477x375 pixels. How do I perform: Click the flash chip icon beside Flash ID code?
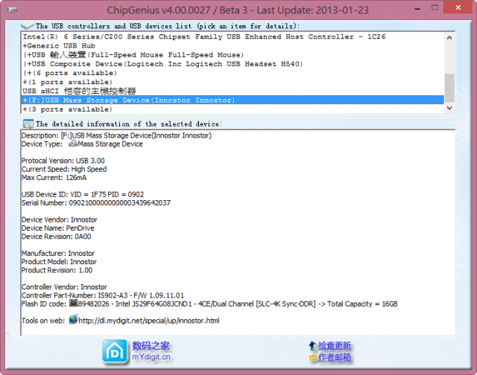[x=73, y=303]
